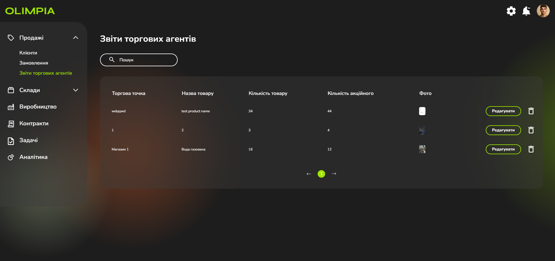This screenshot has height=261, width=555.
Task: Open notifications bell icon
Action: click(x=526, y=11)
